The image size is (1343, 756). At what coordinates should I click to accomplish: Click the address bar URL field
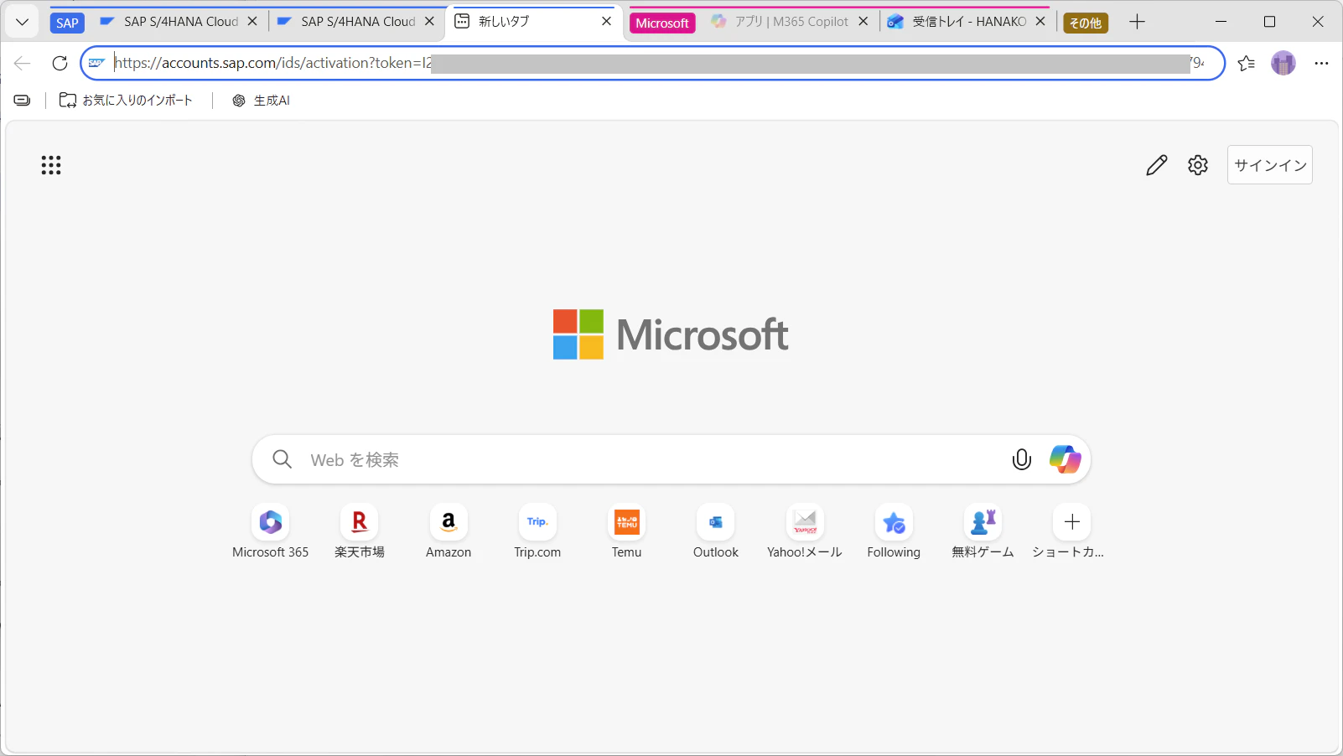[x=652, y=63]
